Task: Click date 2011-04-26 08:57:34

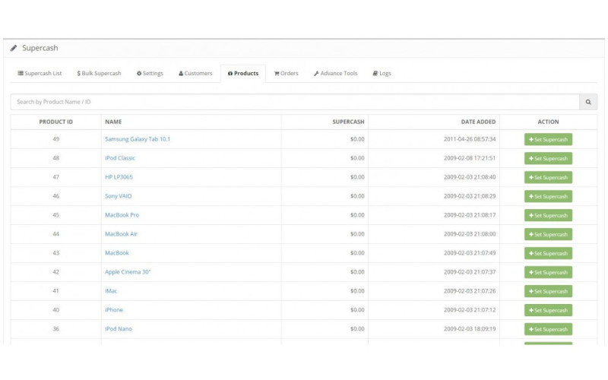Action: (x=470, y=139)
